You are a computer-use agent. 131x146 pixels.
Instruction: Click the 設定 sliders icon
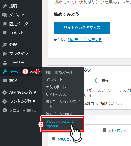[5, 80]
